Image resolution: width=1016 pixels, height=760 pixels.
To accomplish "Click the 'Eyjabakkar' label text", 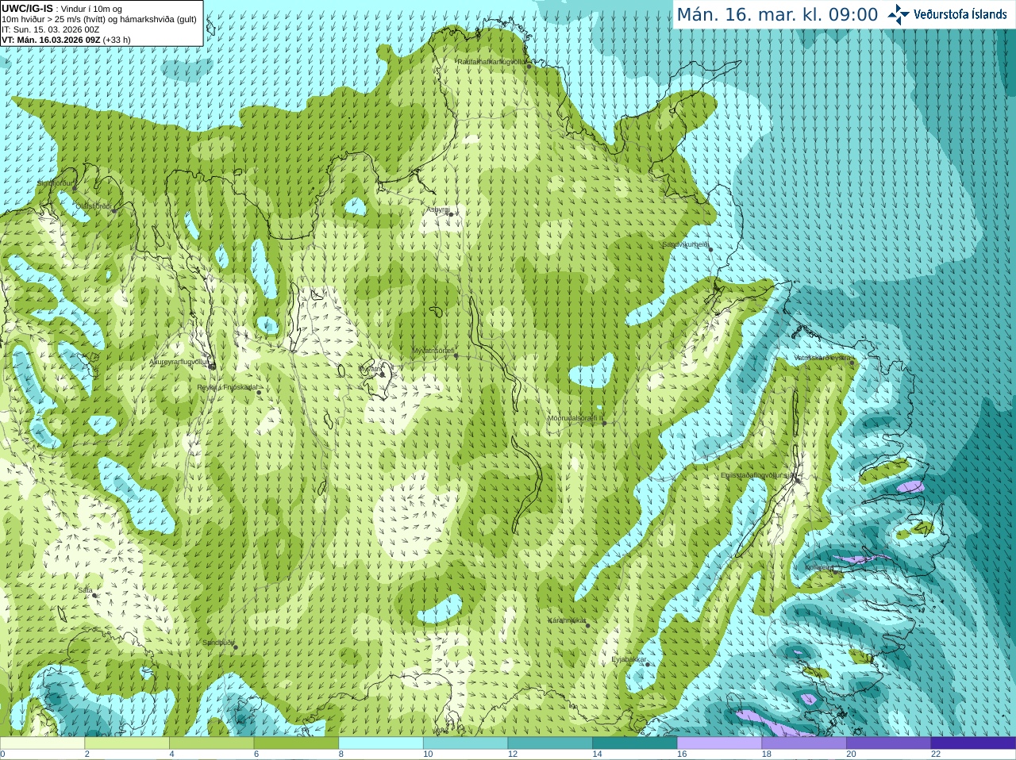I will tap(629, 659).
